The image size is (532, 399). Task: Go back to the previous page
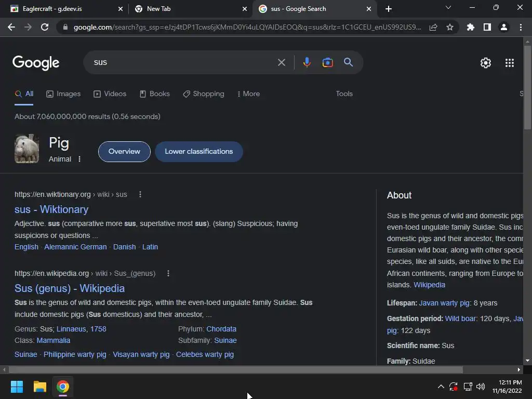tap(11, 27)
